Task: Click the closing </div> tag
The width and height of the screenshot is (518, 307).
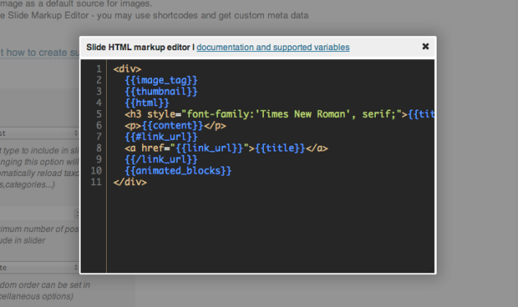Action: (x=130, y=182)
